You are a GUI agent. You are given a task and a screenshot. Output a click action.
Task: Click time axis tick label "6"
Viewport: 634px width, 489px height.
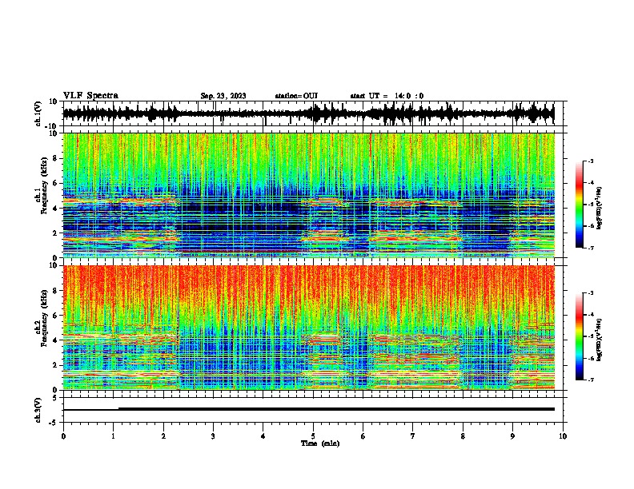363,436
